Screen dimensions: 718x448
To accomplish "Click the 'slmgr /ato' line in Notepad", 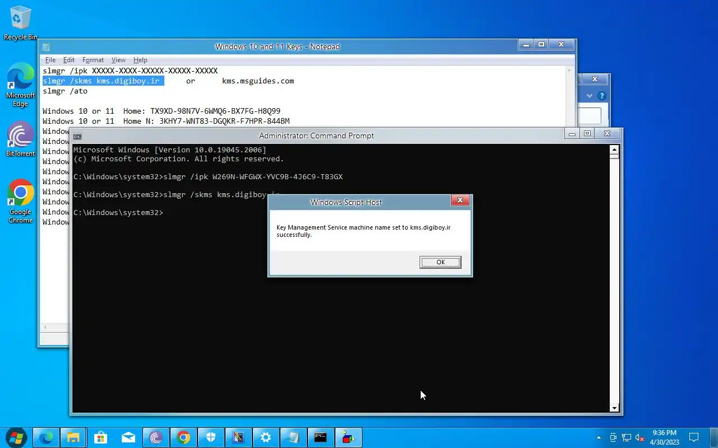I will click(65, 91).
